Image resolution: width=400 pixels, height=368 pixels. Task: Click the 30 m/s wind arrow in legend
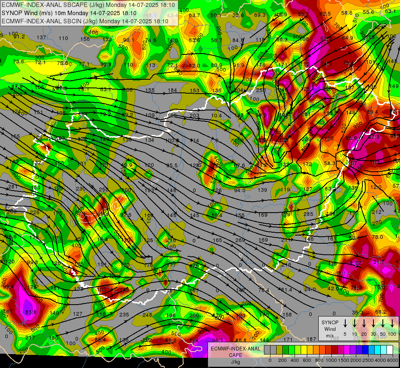(x=373, y=323)
